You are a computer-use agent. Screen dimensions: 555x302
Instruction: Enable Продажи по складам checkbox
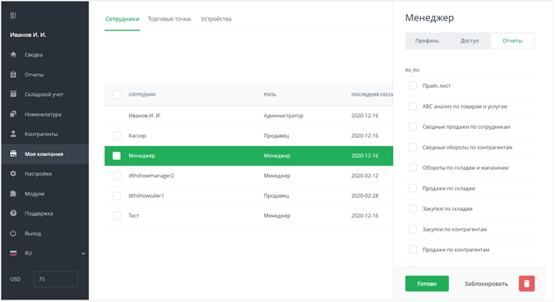coord(413,188)
